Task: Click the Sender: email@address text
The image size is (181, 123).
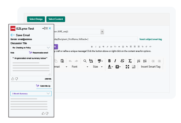Action: 21,39
